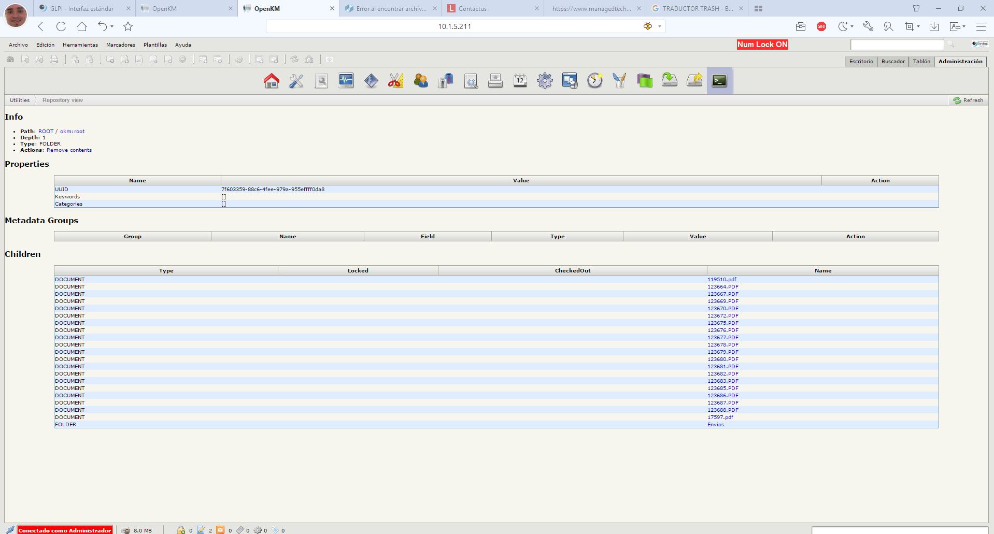Open the browser history clock dropdown
The image size is (994, 534).
tap(851, 26)
